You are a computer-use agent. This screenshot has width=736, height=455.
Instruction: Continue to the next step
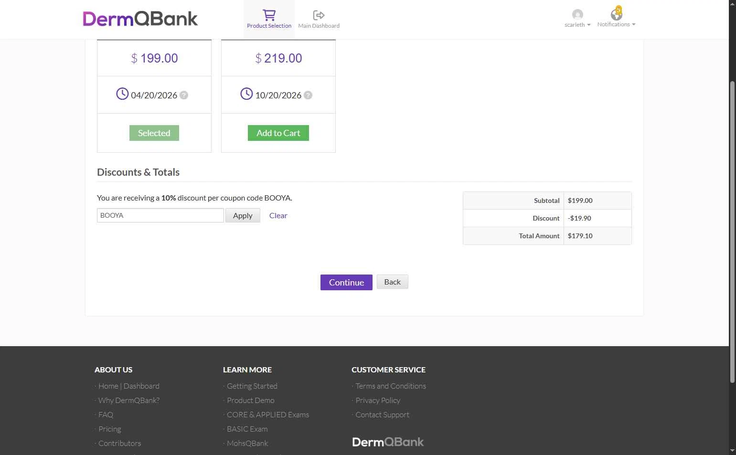(x=346, y=282)
